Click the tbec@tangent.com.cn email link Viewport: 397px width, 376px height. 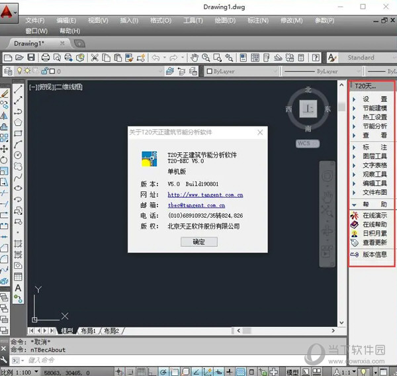coord(197,205)
